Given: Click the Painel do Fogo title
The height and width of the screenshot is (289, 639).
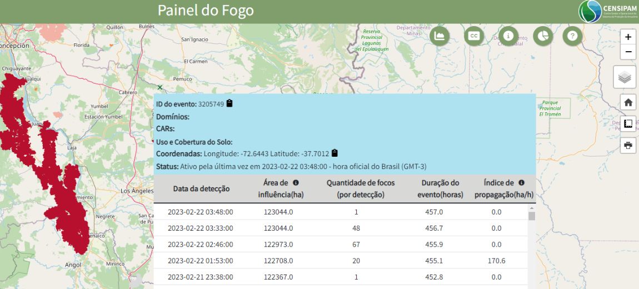Looking at the screenshot, I should point(206,11).
